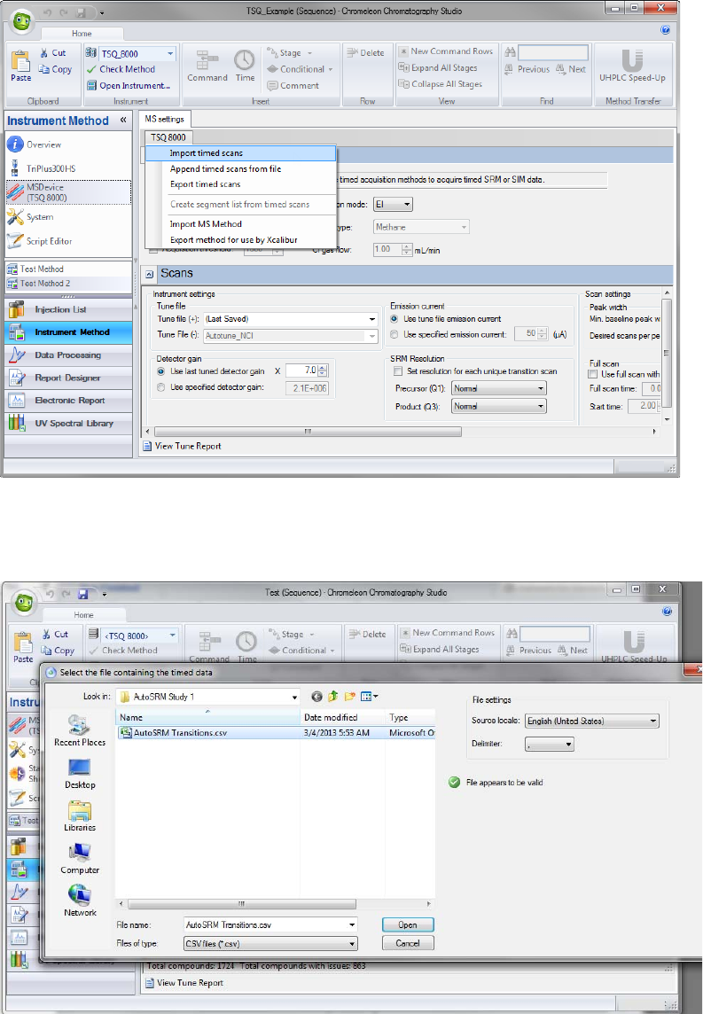Choose Import MS Method menu item

(x=240, y=223)
